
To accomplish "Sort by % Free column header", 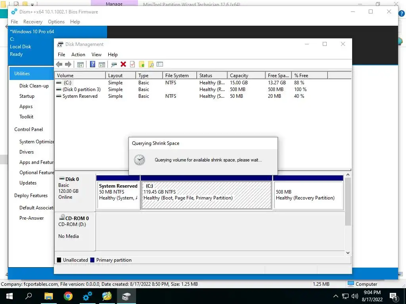I will [309, 76].
